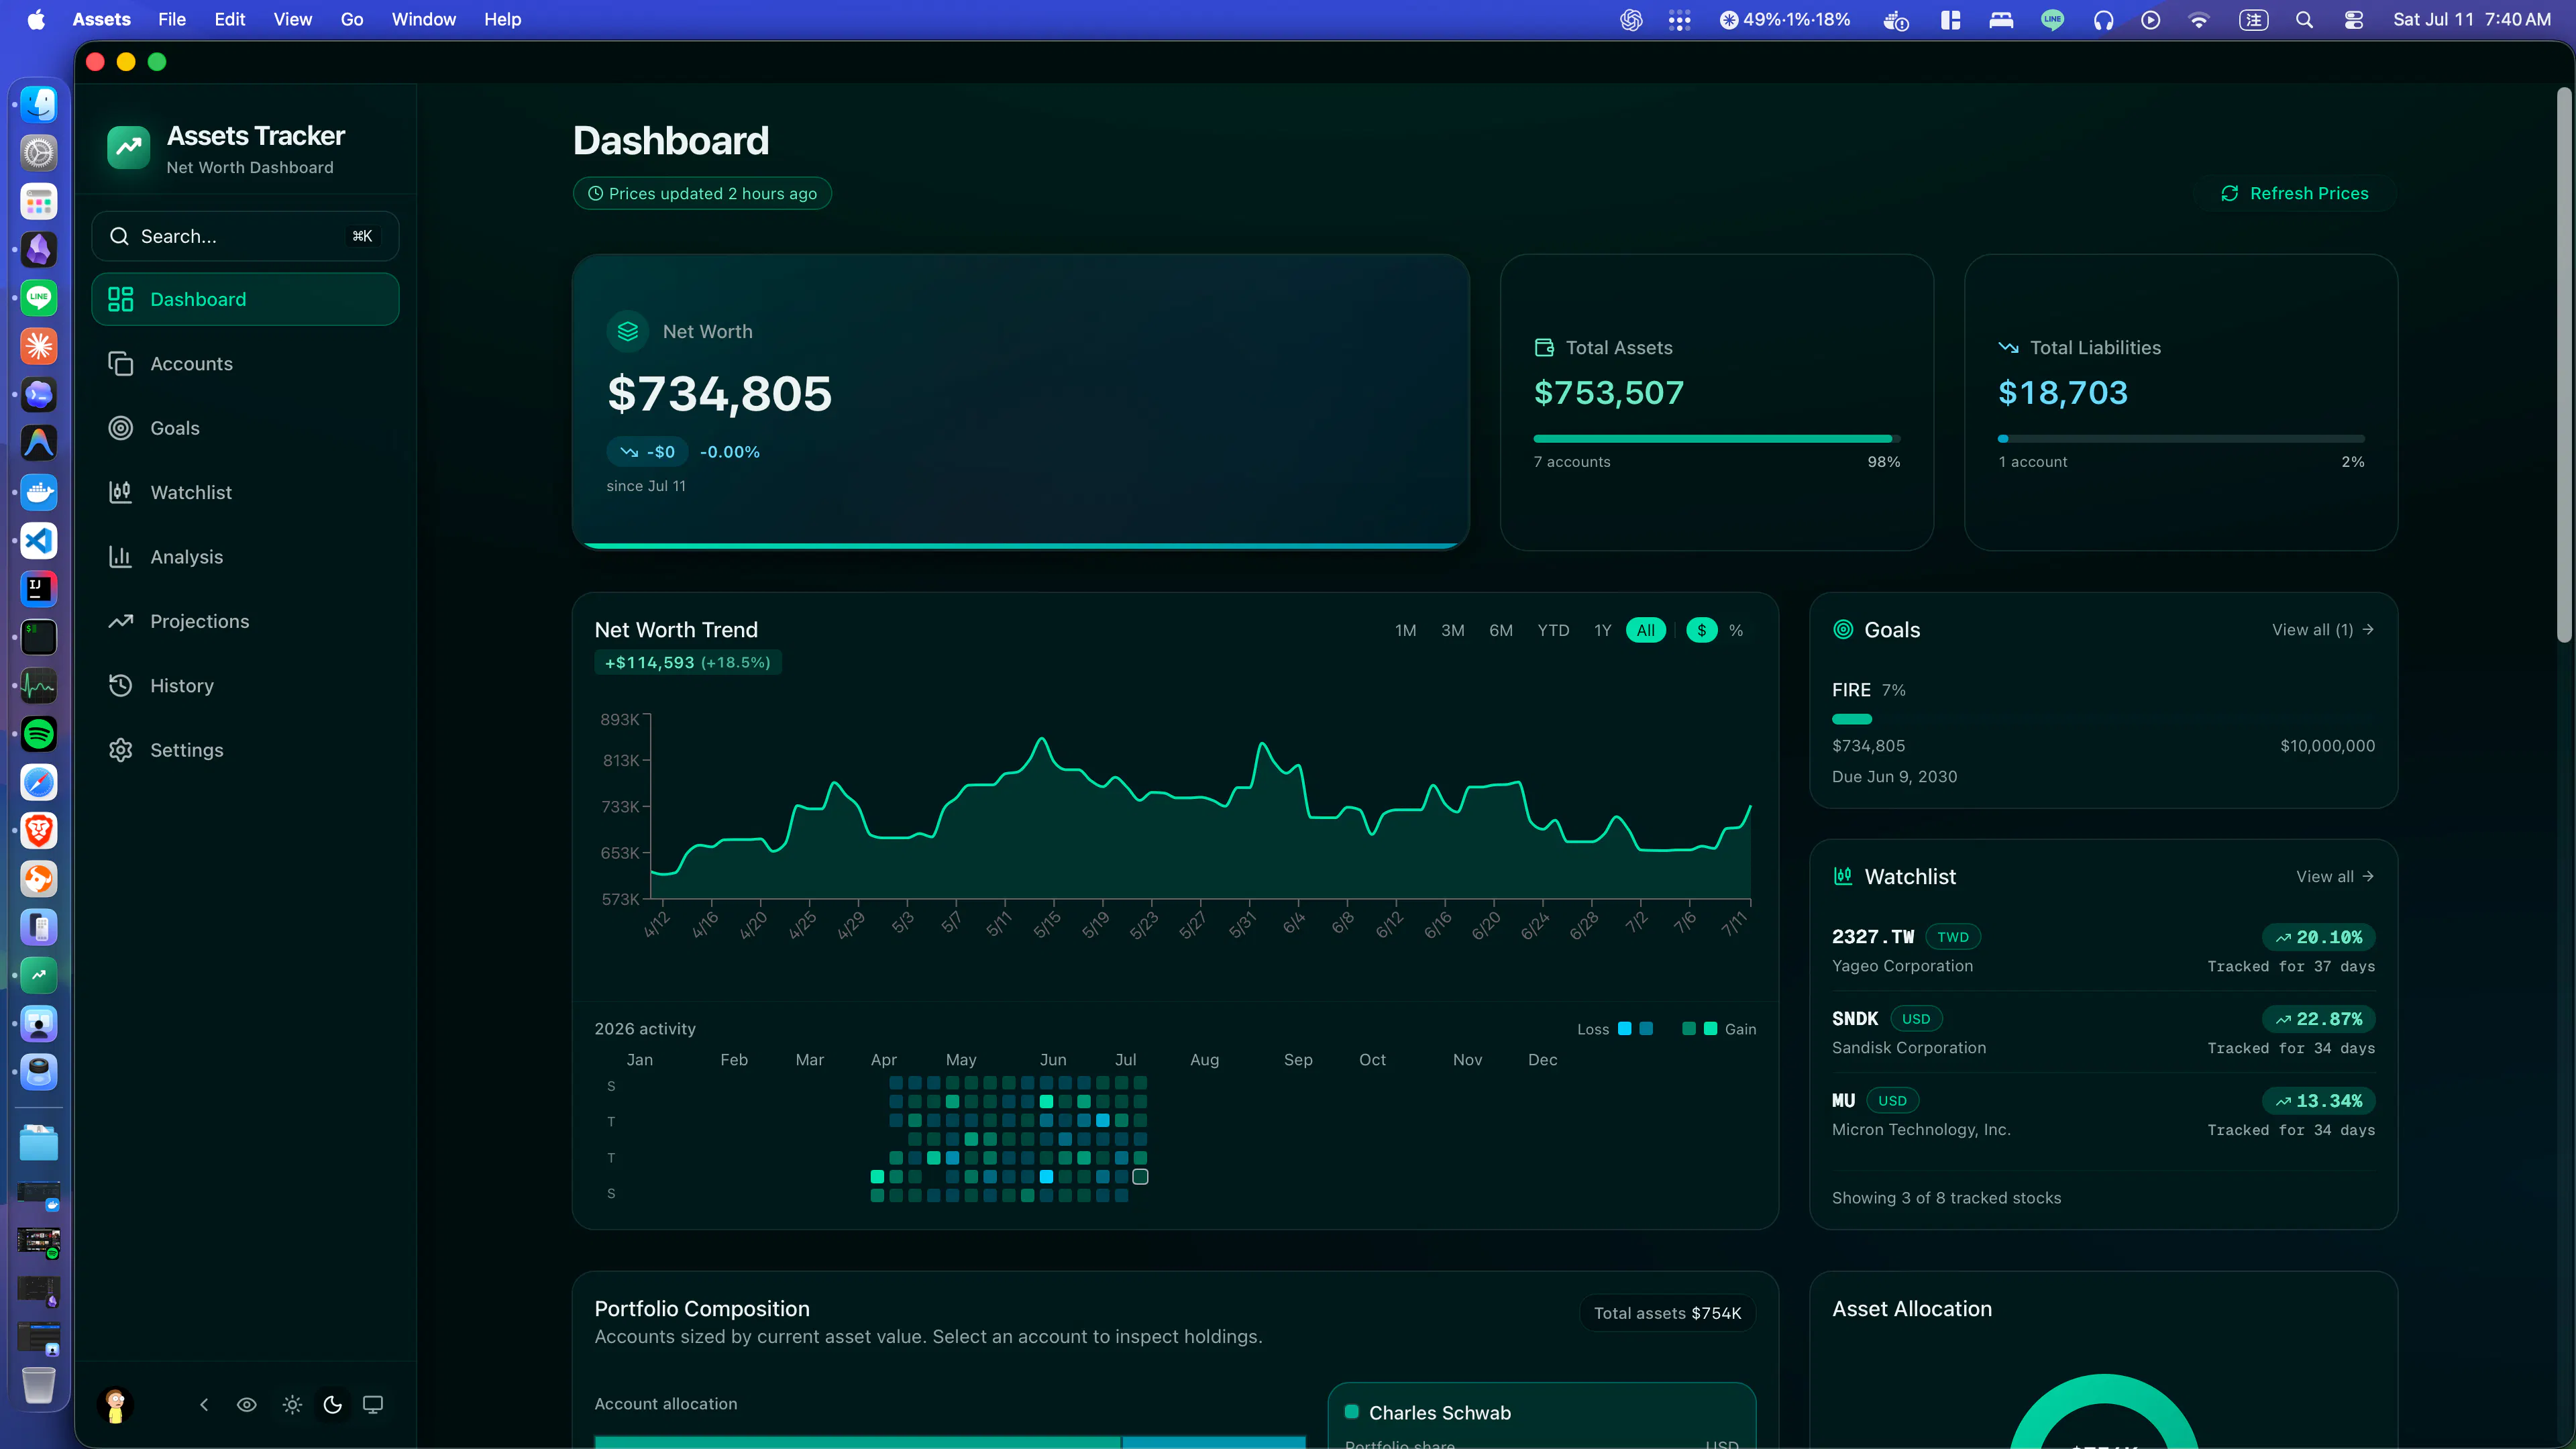Viewport: 2576px width, 1449px height.
Task: Open the Analysis section
Action: click(x=245, y=557)
